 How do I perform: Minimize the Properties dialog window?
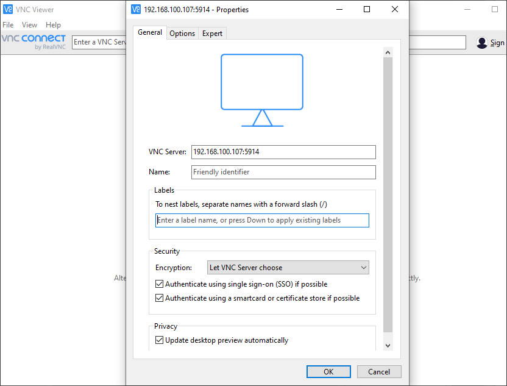[x=339, y=10]
